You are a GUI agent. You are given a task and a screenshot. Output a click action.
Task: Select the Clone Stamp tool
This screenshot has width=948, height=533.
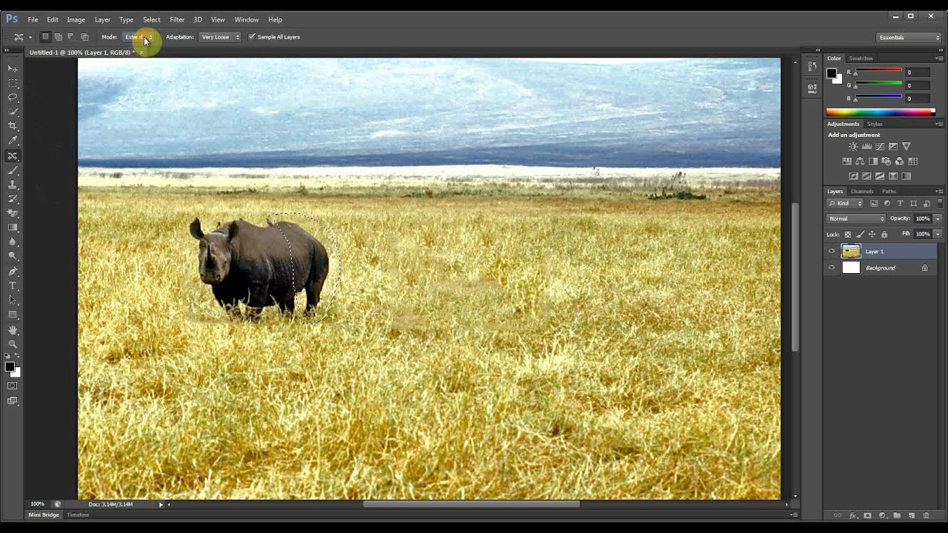(x=13, y=185)
